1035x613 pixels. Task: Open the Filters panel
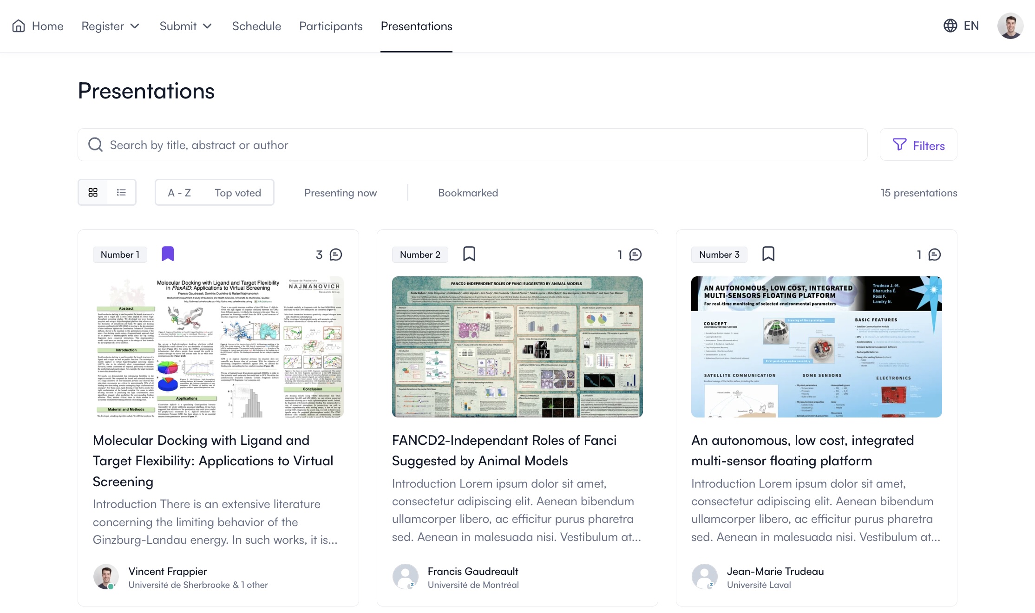tap(918, 145)
